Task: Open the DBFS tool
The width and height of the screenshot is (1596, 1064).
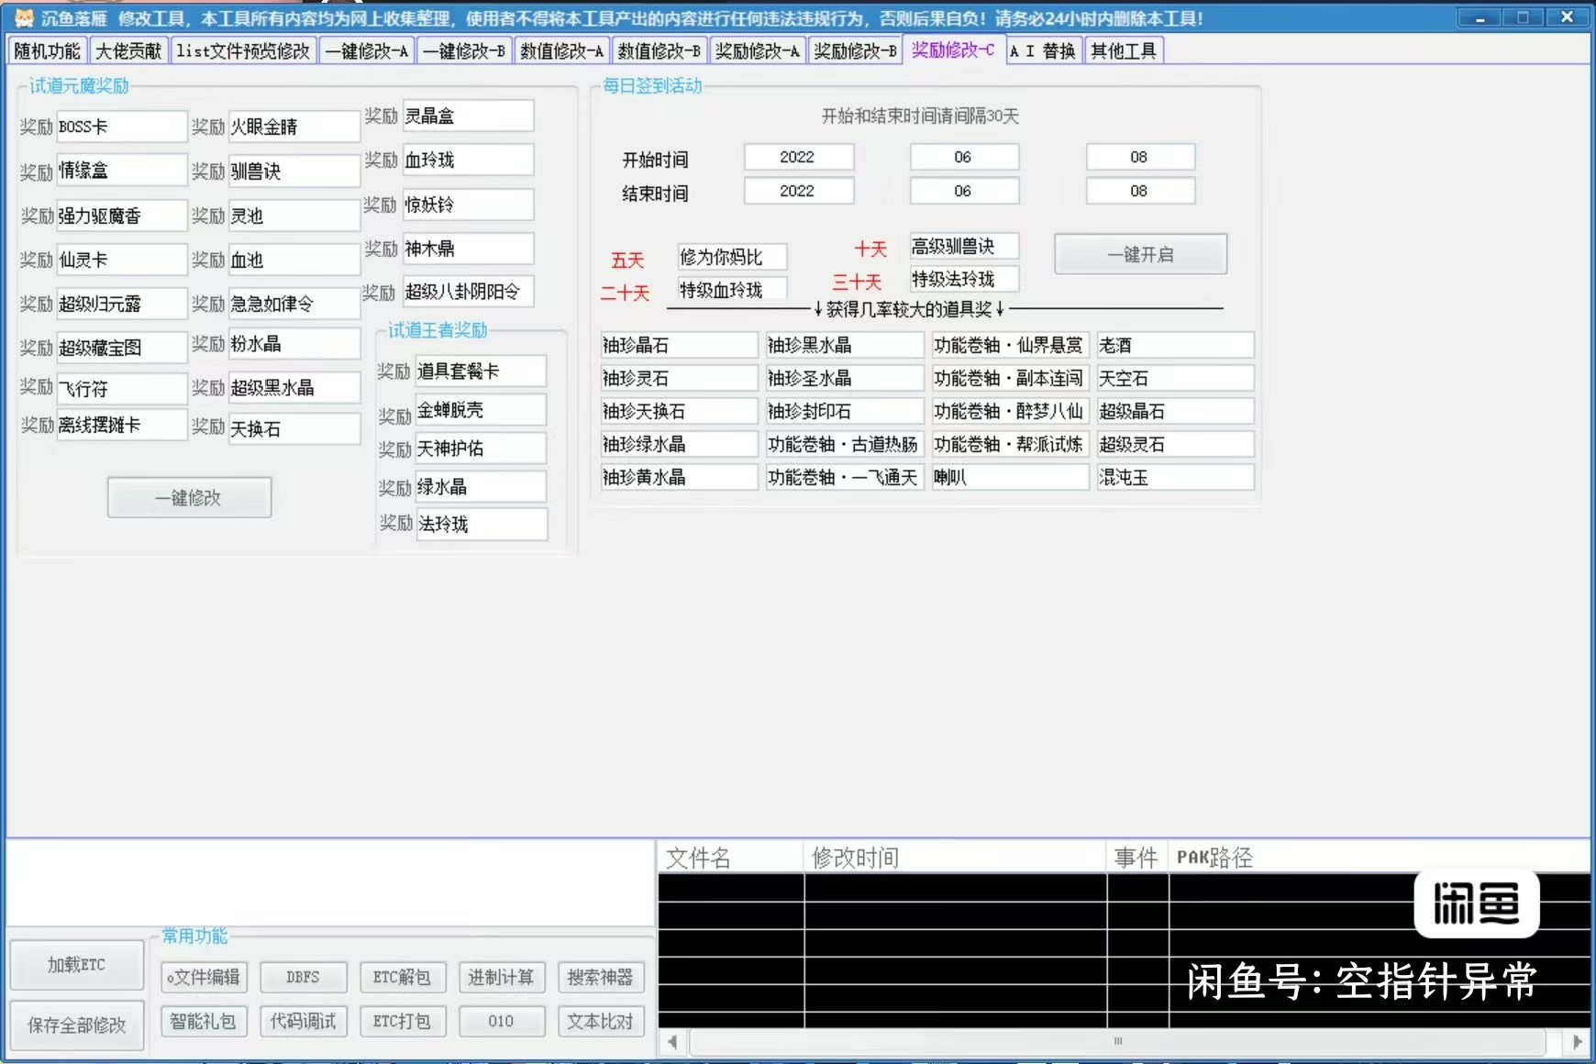Action: (x=303, y=977)
